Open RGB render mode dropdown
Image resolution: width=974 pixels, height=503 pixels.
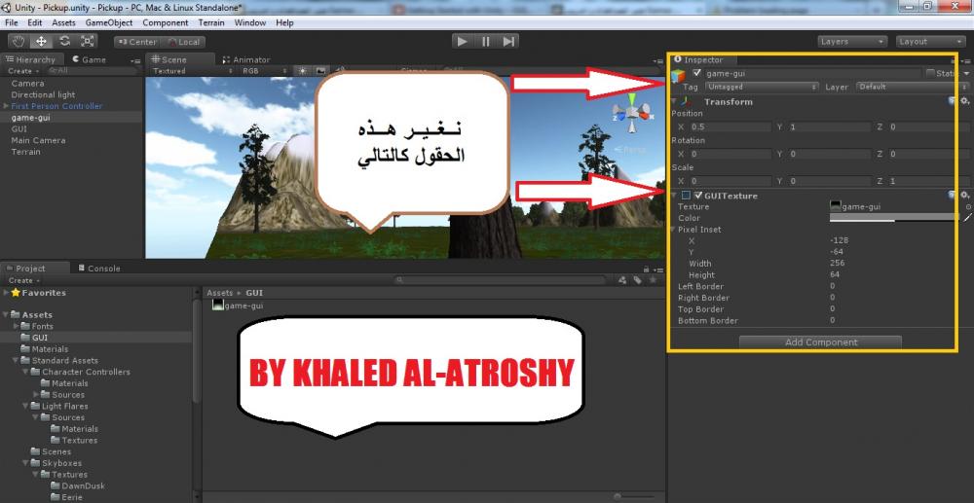click(265, 71)
